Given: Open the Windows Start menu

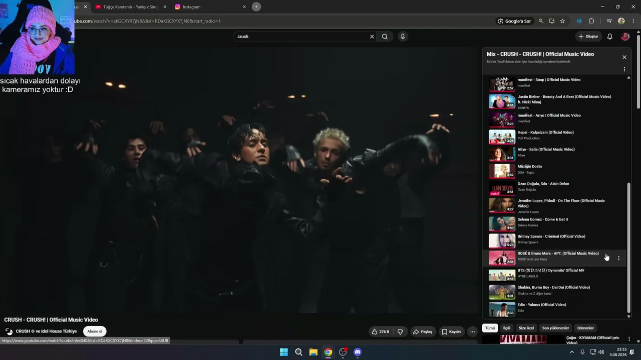Looking at the screenshot, I should (x=284, y=352).
